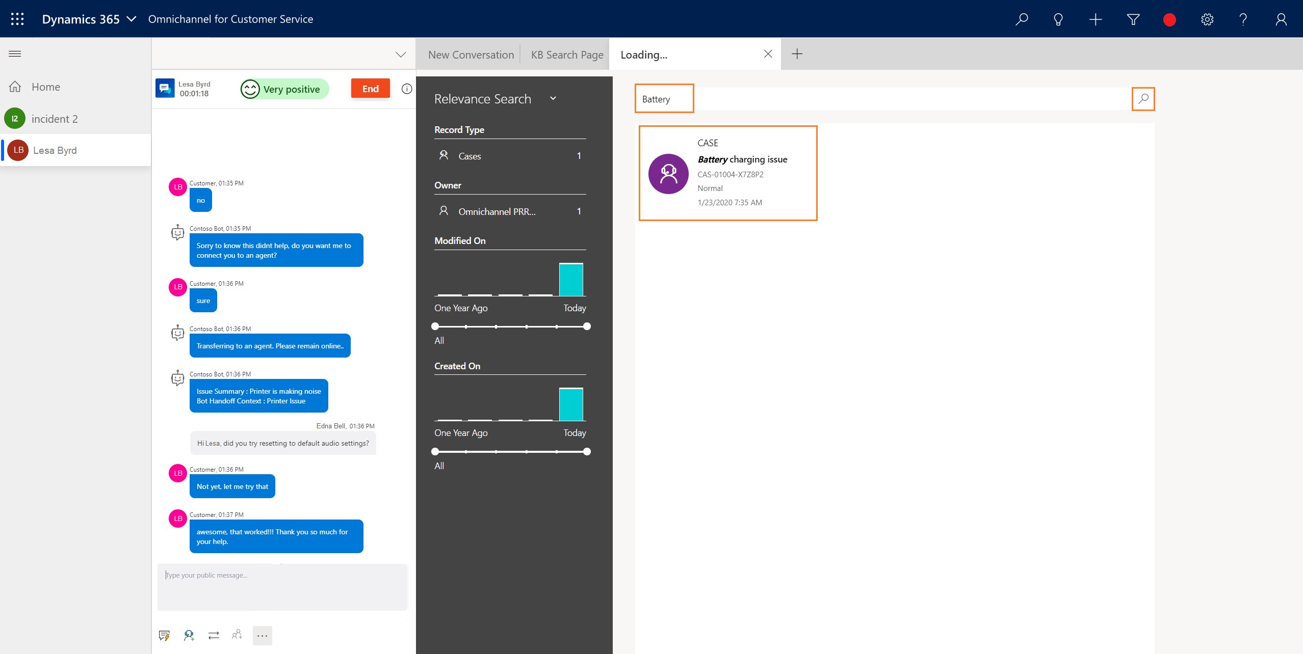Select the New Conversation tab
The width and height of the screenshot is (1303, 654).
coord(472,54)
